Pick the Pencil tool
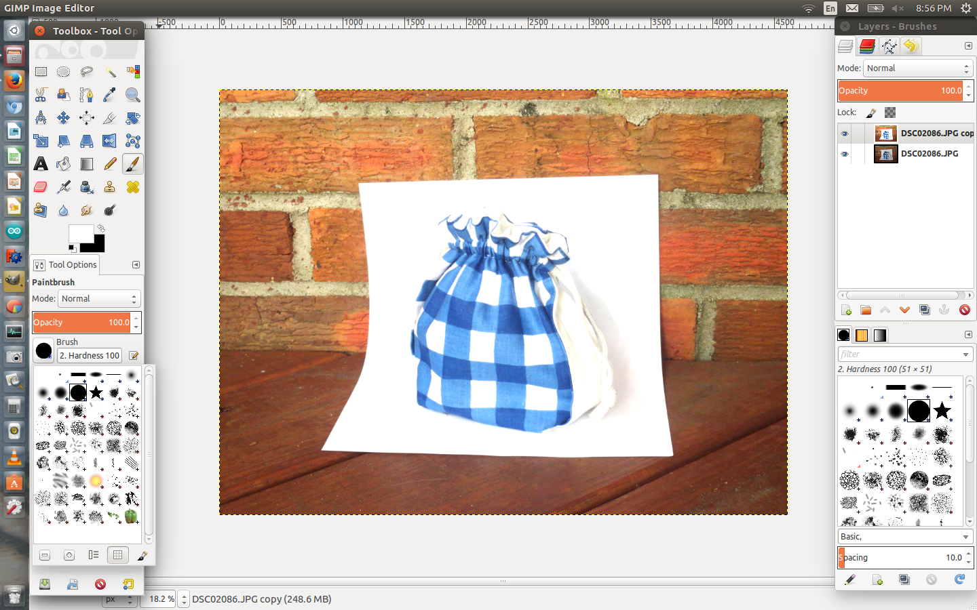977x610 pixels. coord(110,164)
